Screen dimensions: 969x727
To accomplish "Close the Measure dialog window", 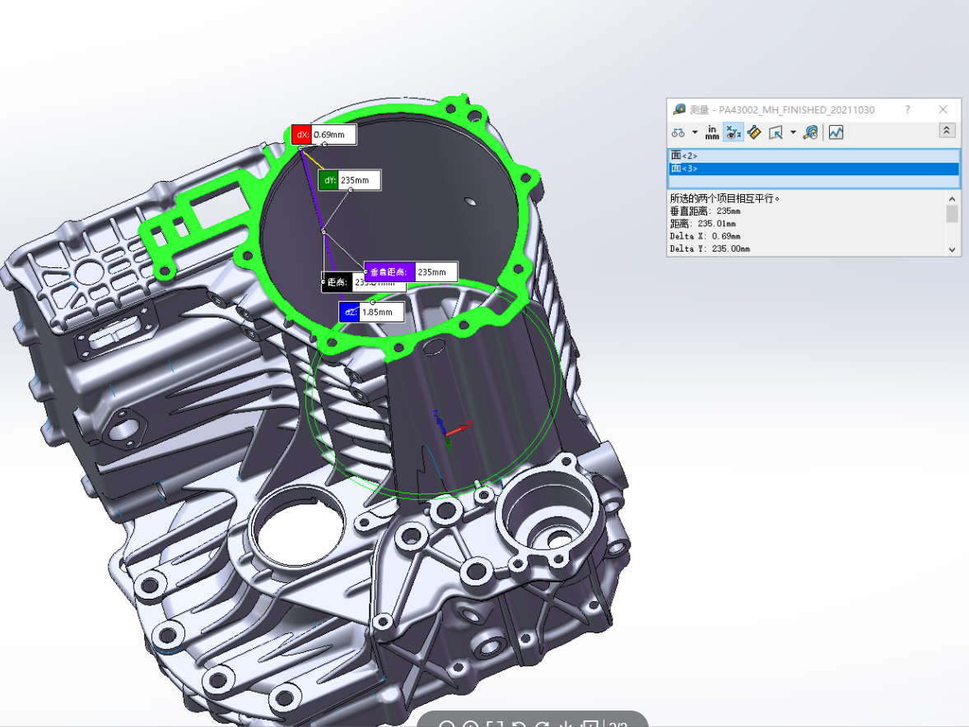I will tap(943, 109).
